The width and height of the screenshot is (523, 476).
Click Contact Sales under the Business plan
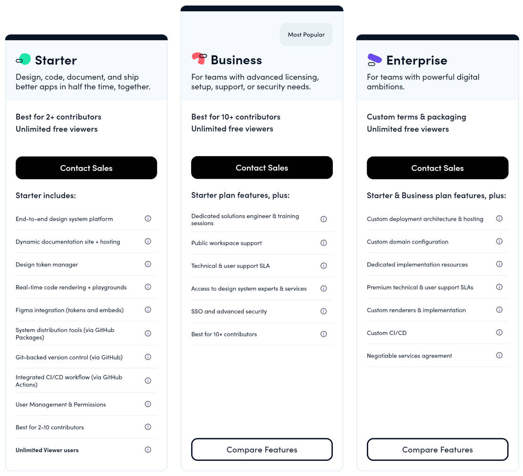point(261,167)
